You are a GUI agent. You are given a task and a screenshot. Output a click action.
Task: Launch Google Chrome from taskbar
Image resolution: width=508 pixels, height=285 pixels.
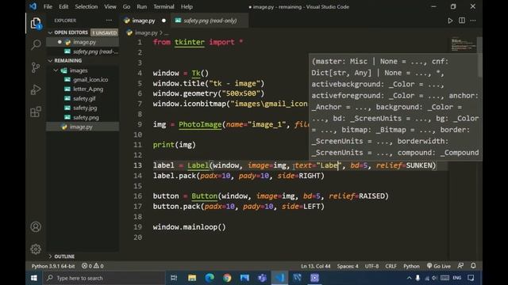pos(227,278)
